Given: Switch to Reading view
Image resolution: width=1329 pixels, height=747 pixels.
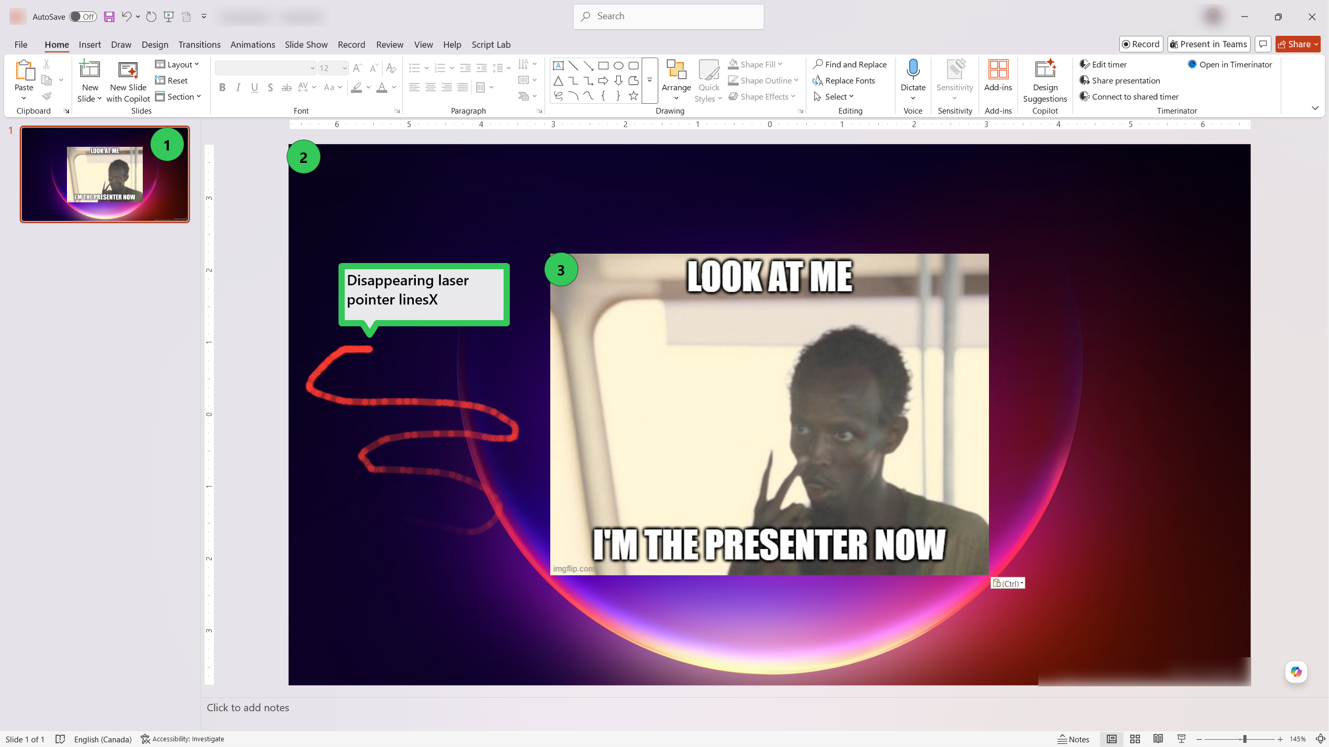Looking at the screenshot, I should [x=1158, y=739].
